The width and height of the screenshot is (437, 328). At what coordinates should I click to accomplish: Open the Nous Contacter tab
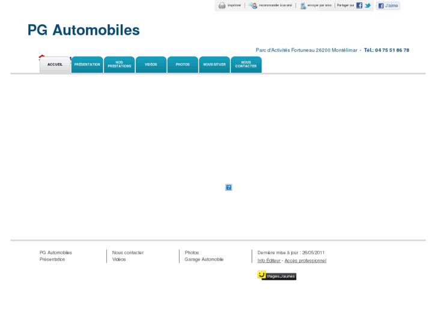tap(246, 64)
